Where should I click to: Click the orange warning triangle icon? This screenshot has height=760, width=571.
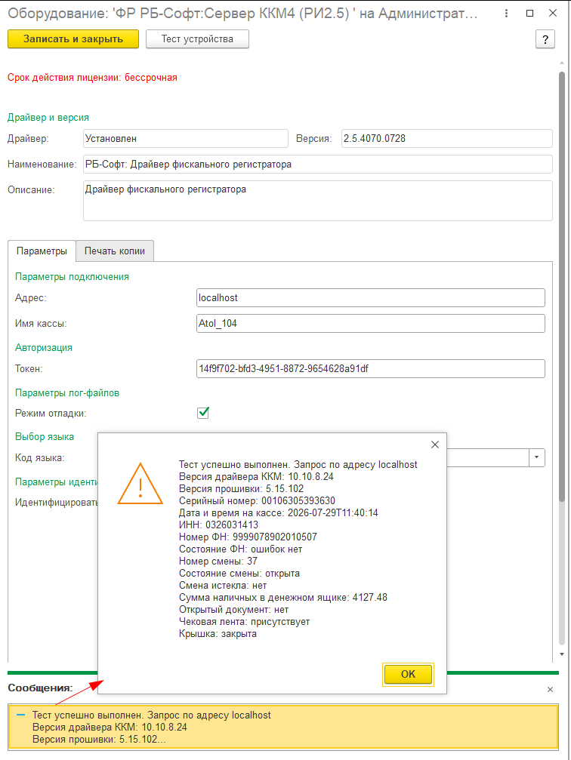[140, 485]
